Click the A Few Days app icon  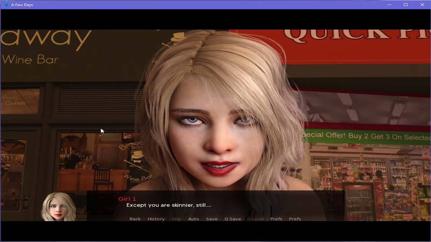pos(6,5)
